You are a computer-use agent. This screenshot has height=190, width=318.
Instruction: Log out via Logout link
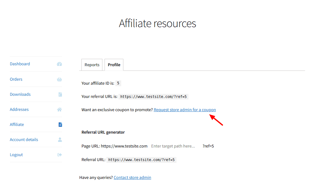[16, 155]
